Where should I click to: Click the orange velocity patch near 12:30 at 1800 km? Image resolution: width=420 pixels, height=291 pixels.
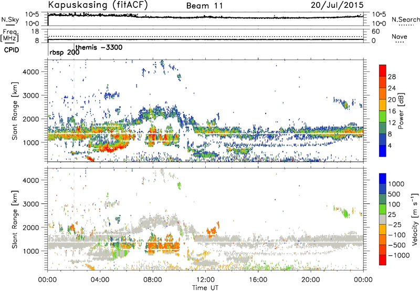tap(213, 230)
